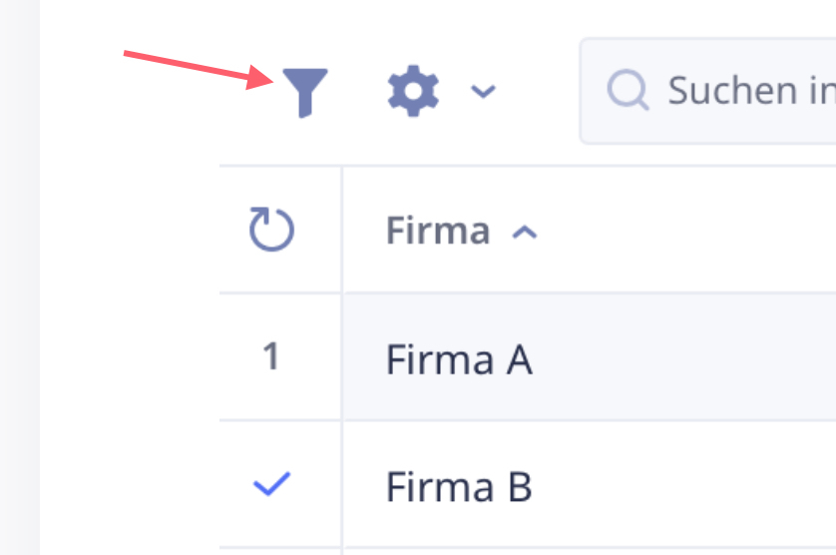
Task: Toggle the Firma sort caret
Action: click(525, 233)
